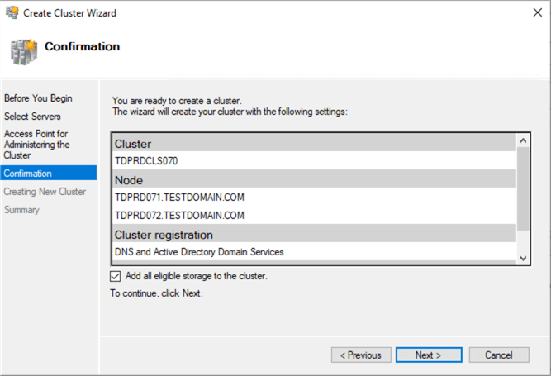Select the Confirmation step in sidebar

point(28,174)
